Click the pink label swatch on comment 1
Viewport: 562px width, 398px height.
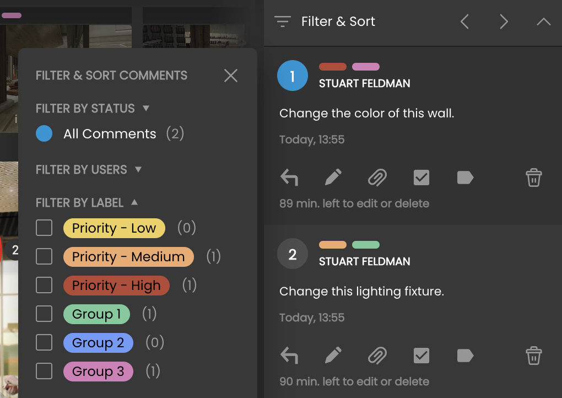pos(366,67)
